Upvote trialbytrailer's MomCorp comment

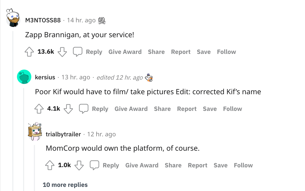pos(50,165)
